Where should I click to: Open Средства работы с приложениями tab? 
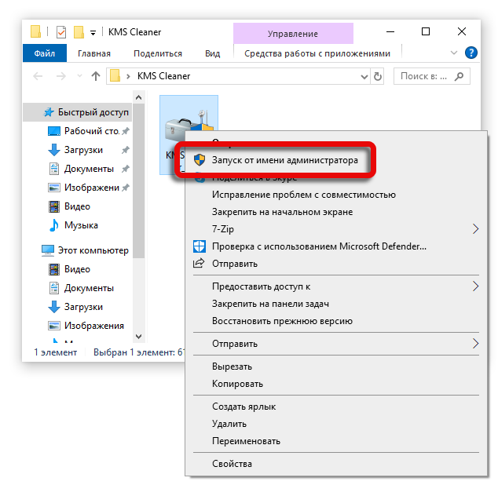(x=317, y=53)
